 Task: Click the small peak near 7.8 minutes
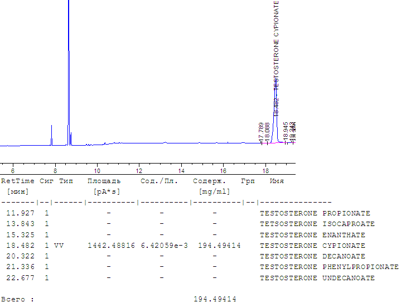tap(51, 134)
